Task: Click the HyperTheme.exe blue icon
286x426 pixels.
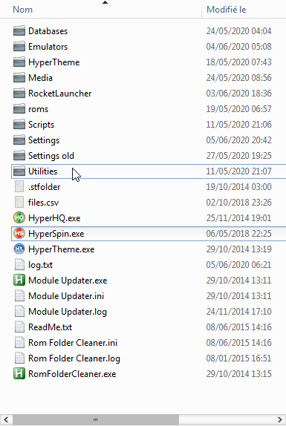Action: (x=19, y=249)
